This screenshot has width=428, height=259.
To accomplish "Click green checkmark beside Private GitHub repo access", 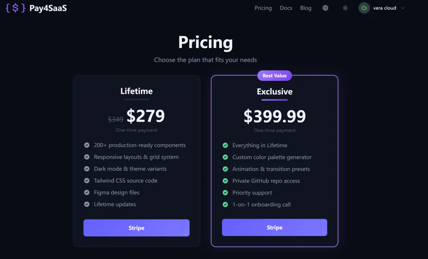I will click(225, 181).
